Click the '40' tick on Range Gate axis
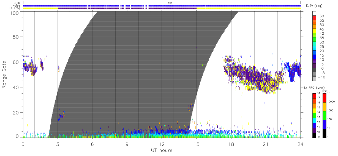Screen dimensions: 338x156 (16, 87)
